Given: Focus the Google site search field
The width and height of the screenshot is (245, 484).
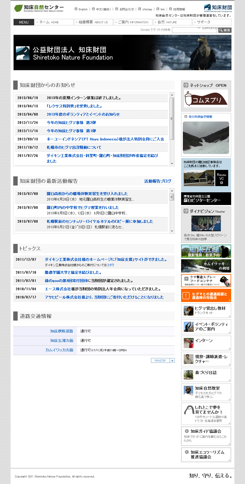Looking at the screenshot, I should 195,30.
